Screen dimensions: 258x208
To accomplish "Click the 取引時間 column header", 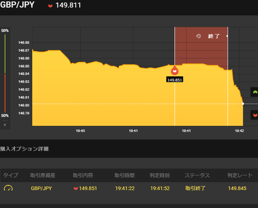I will click(x=125, y=175).
